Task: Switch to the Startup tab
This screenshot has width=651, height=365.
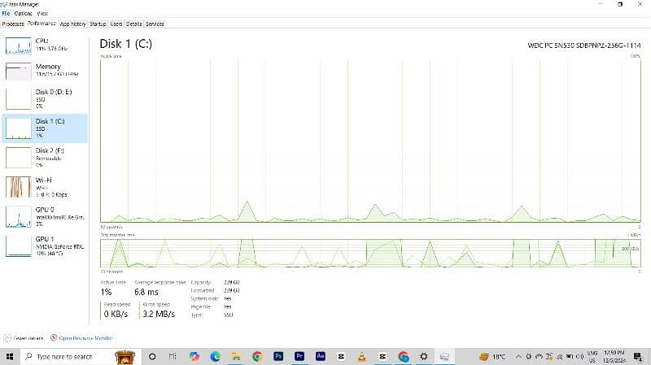Action: tap(98, 24)
